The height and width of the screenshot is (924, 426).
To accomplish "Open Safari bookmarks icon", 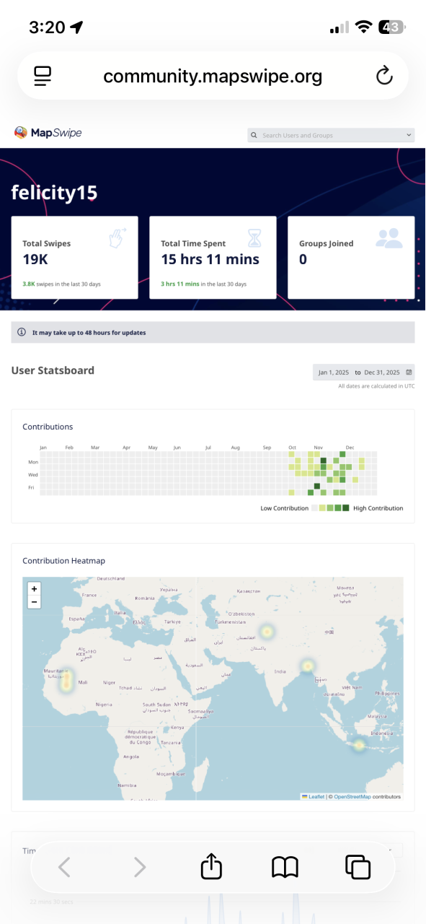I will (x=285, y=867).
